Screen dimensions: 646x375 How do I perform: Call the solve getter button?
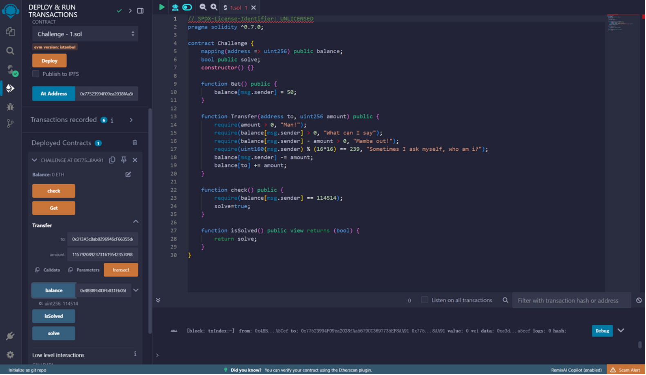[x=54, y=334]
